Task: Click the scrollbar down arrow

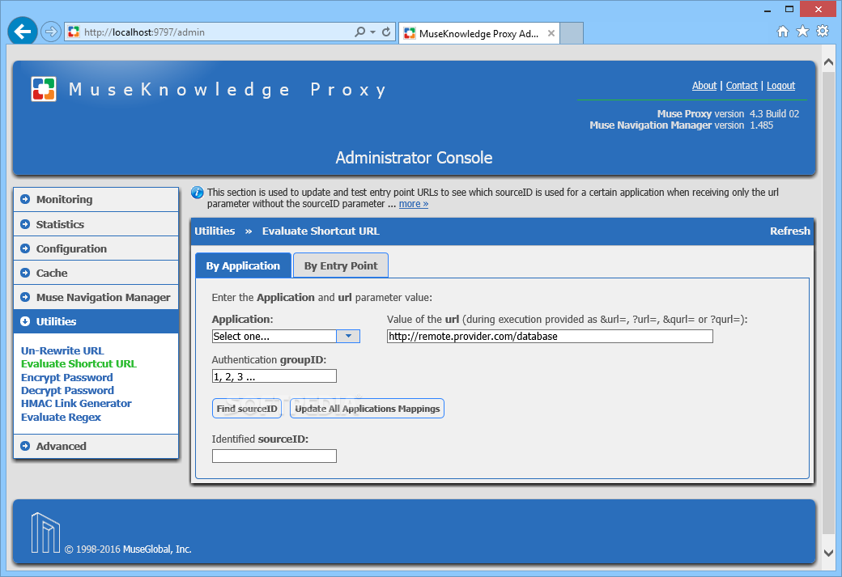Action: click(x=828, y=553)
